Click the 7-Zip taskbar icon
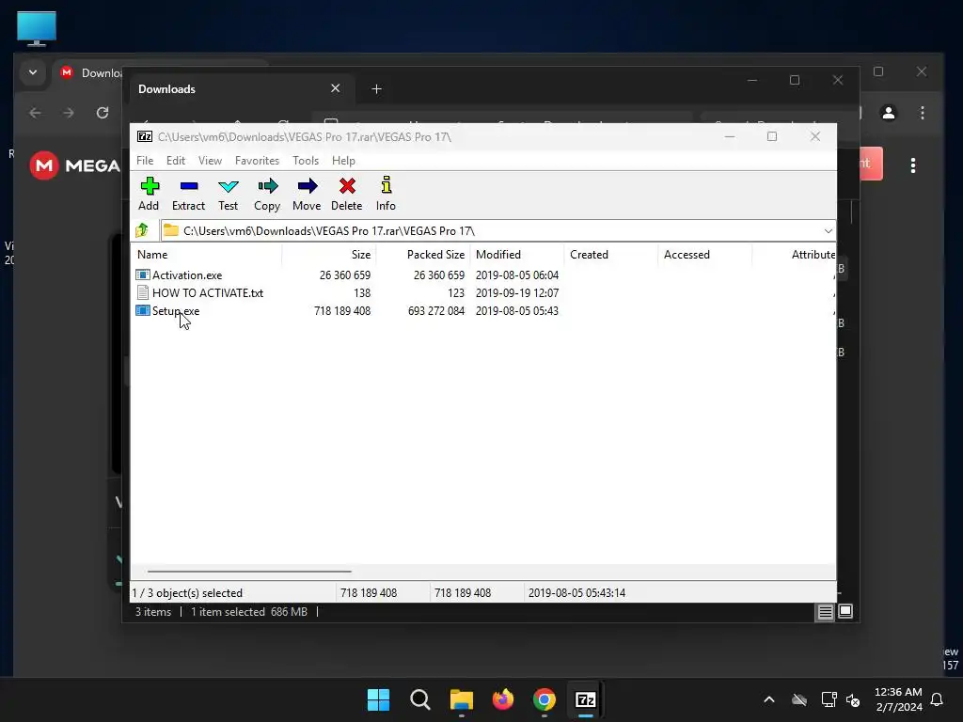 click(x=586, y=699)
